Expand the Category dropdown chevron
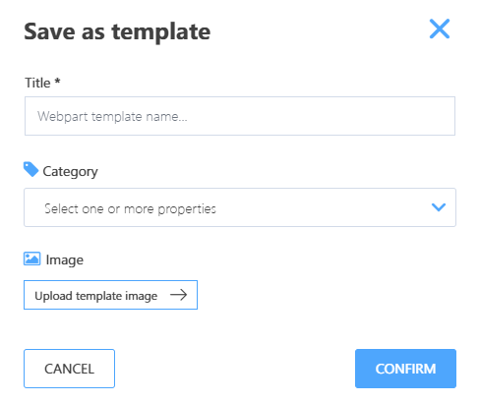This screenshot has width=480, height=403. [x=439, y=207]
